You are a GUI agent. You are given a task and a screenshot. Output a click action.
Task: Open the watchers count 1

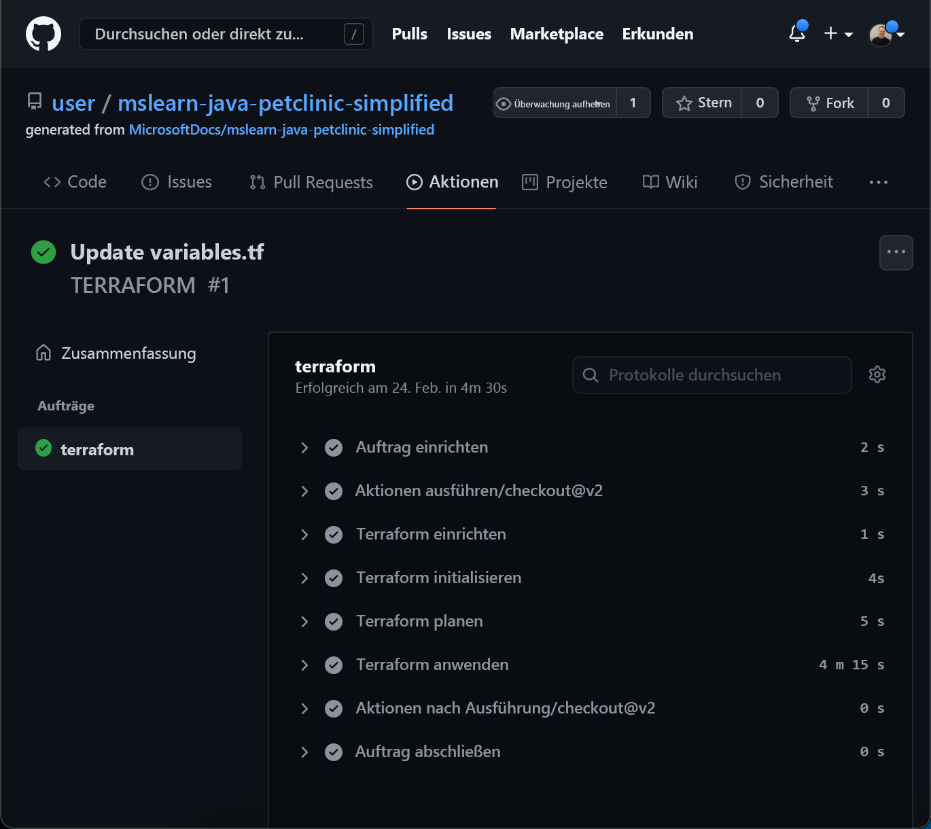tap(633, 103)
